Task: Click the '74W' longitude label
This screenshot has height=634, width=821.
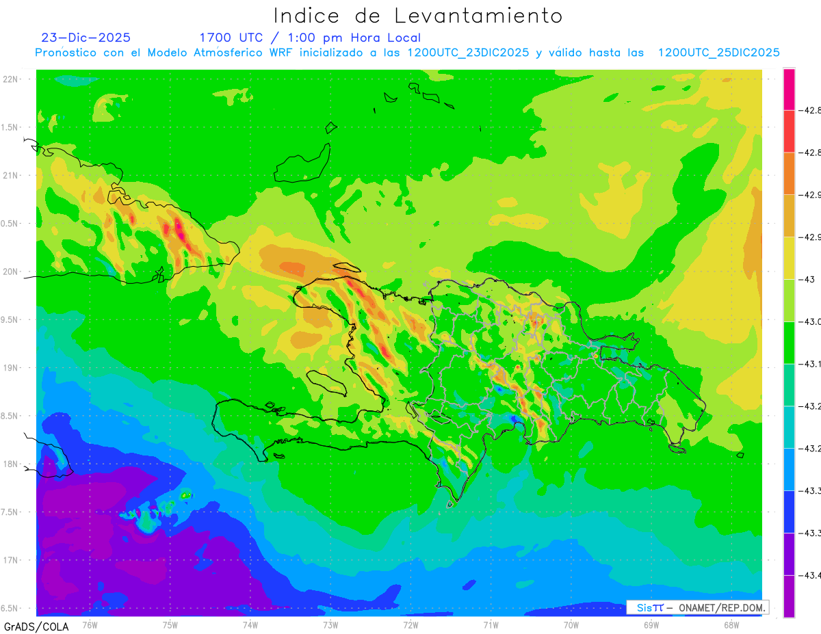Action: (250, 624)
